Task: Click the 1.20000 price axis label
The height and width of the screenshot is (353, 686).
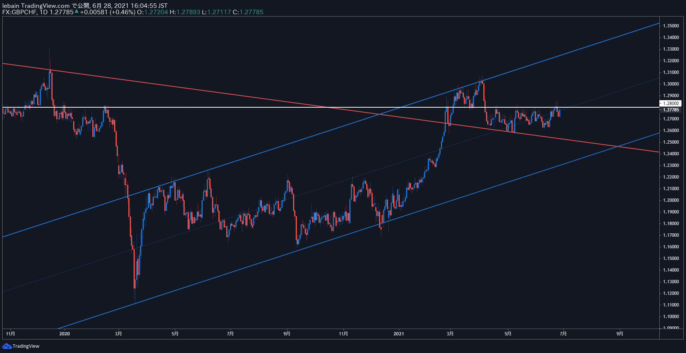Action: 671,200
